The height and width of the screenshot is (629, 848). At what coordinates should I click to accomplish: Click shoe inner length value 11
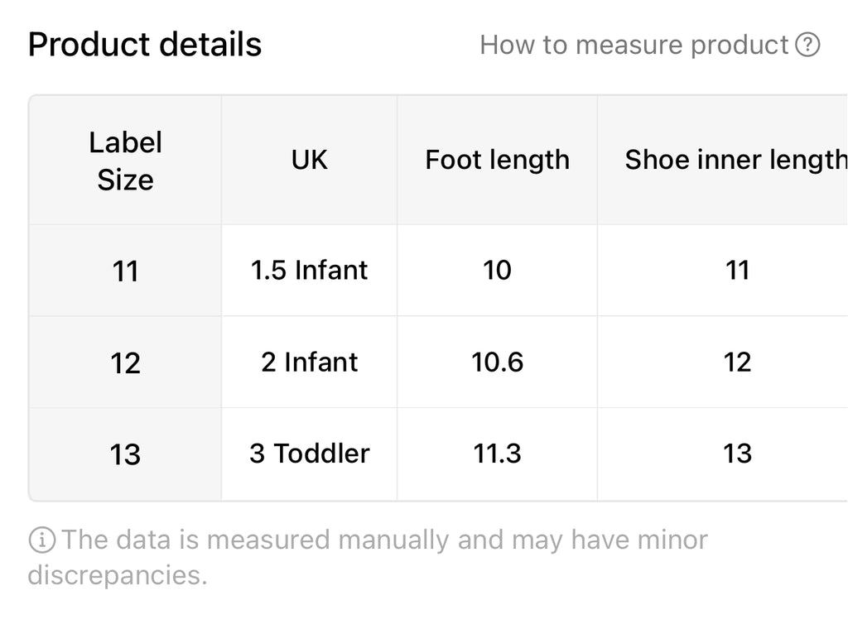coord(722,271)
